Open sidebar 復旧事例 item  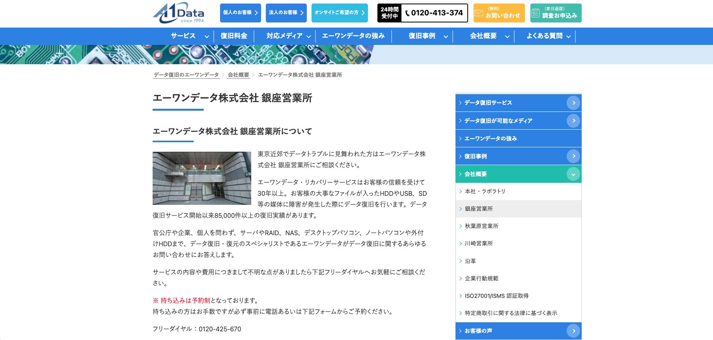[518, 156]
